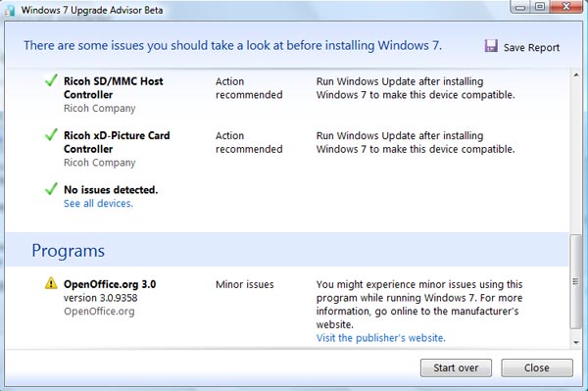This screenshot has height=391, width=588.
Task: Click the yellow warning icon beside OpenOffice.org 3.0
Action: [51, 283]
